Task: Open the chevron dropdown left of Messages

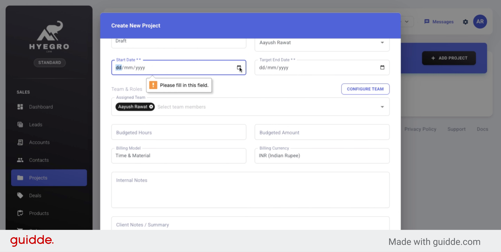Action: [406, 22]
